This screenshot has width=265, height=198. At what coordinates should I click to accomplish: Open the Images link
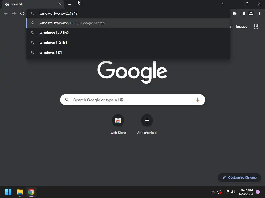tap(241, 27)
